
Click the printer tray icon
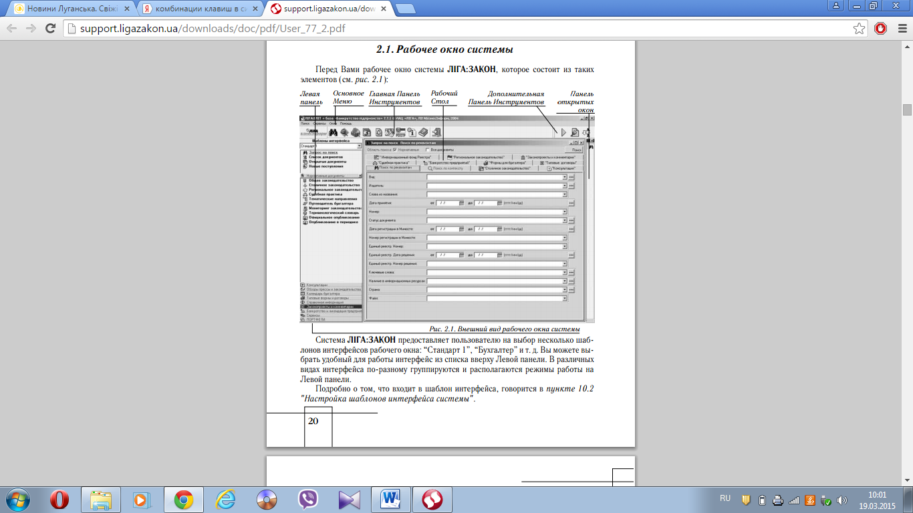point(778,500)
